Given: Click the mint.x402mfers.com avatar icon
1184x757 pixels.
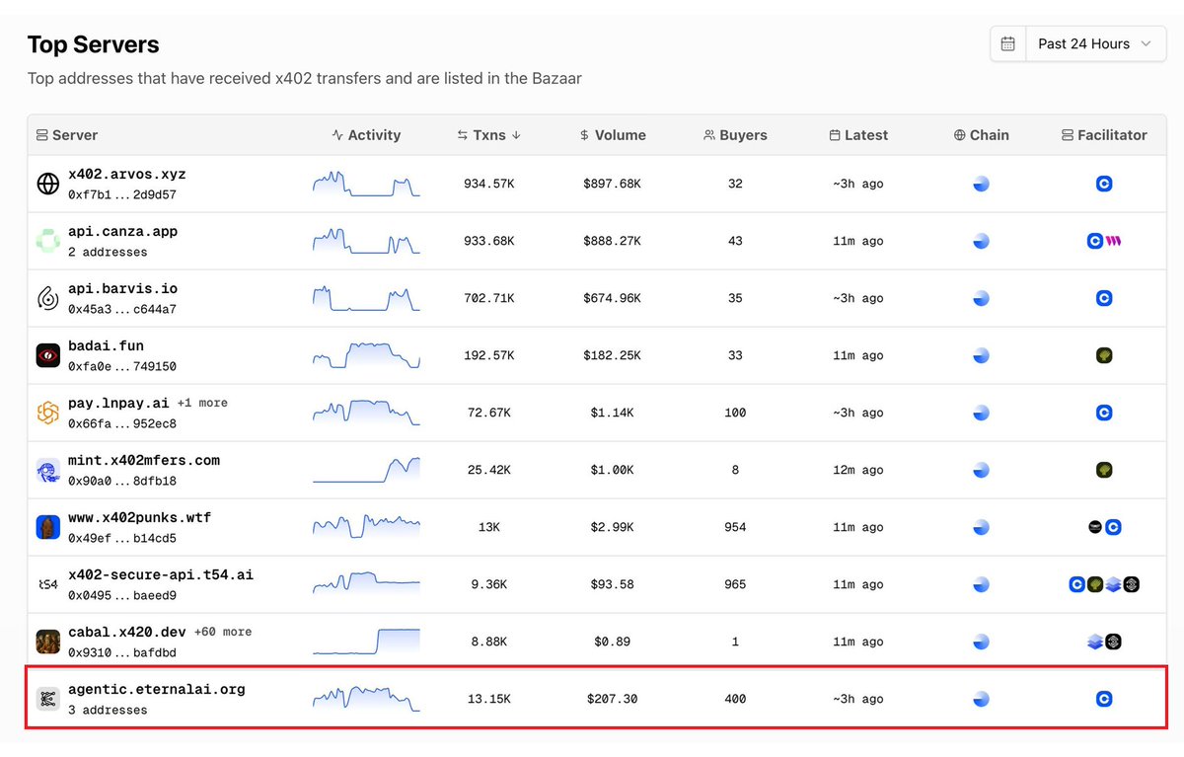Looking at the screenshot, I should tap(47, 470).
